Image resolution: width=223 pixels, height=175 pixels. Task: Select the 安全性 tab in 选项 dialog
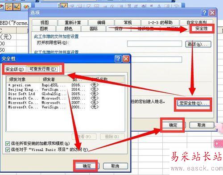point(202,29)
